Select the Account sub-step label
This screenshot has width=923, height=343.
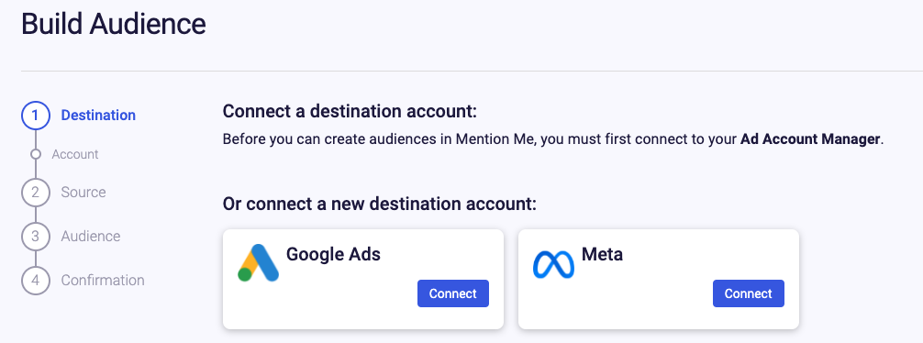pyautogui.click(x=75, y=154)
